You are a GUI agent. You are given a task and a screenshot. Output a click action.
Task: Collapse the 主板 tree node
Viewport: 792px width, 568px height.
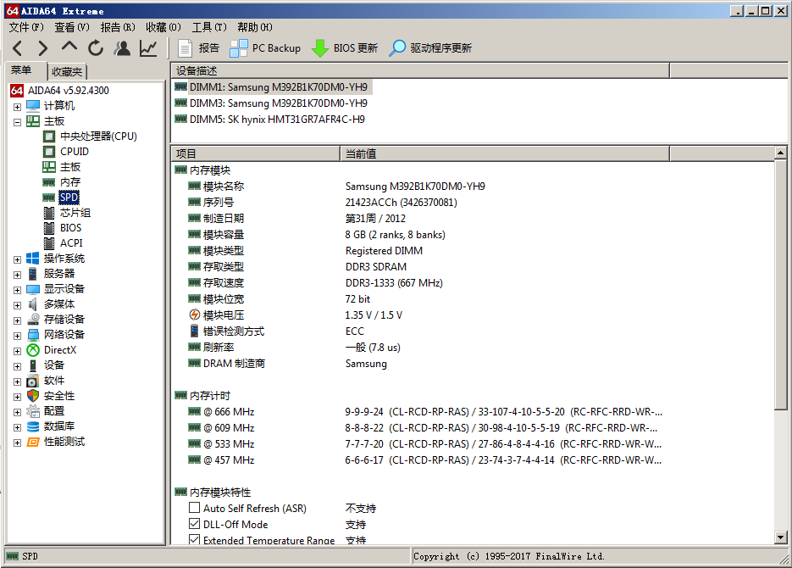pos(17,122)
